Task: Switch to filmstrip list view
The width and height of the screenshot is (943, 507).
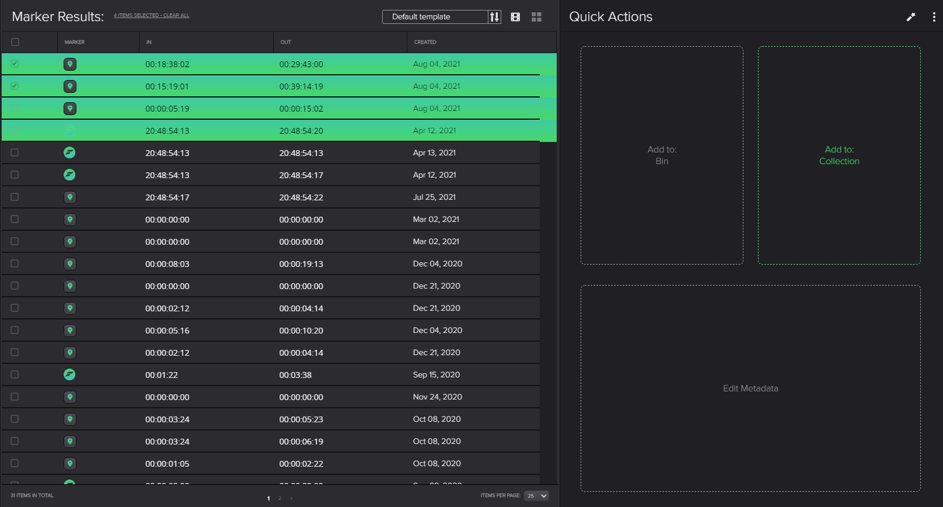Action: (x=515, y=17)
